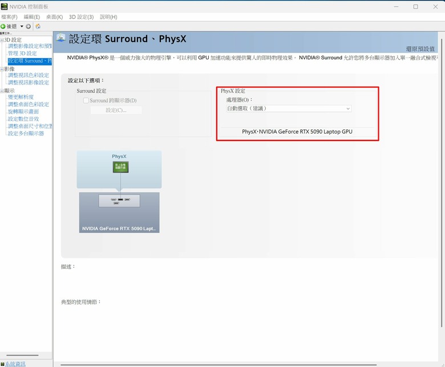Toggle Surround 跨顯示器(D) checkbox

(86, 100)
